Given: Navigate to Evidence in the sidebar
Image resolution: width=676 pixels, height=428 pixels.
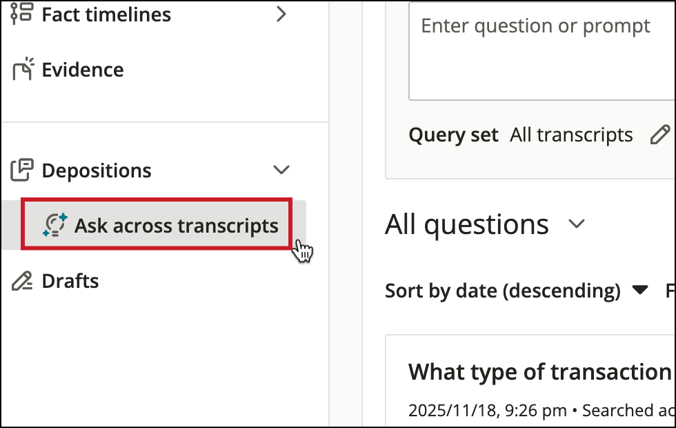Looking at the screenshot, I should 83,69.
